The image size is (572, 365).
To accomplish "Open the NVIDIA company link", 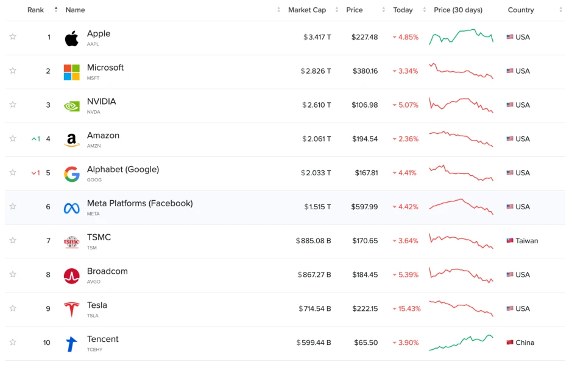I will point(101,101).
